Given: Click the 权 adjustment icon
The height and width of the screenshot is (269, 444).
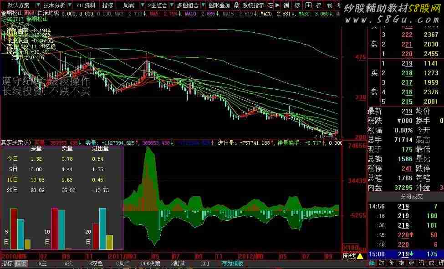Looking at the screenshot, I should (319, 5).
